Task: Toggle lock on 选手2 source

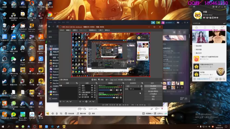Action: pos(95,90)
